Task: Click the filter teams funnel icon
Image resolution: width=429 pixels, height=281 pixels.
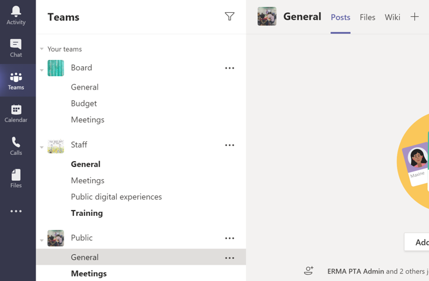Action: (229, 17)
